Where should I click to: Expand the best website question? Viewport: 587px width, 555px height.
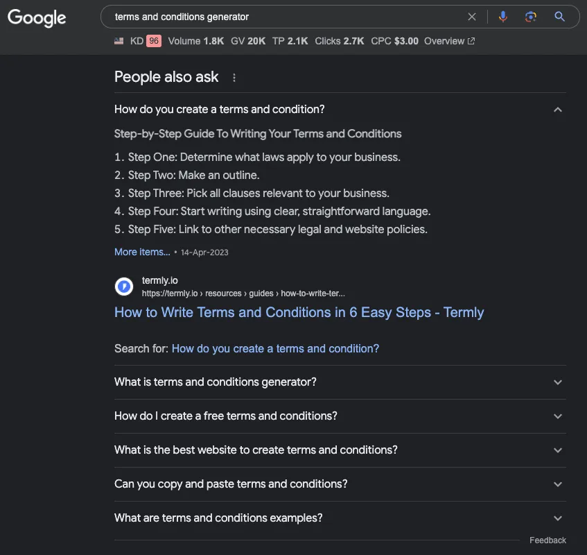coord(557,450)
